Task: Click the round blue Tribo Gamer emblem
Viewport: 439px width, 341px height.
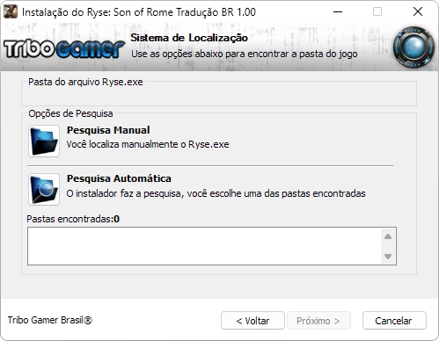Action: click(413, 47)
